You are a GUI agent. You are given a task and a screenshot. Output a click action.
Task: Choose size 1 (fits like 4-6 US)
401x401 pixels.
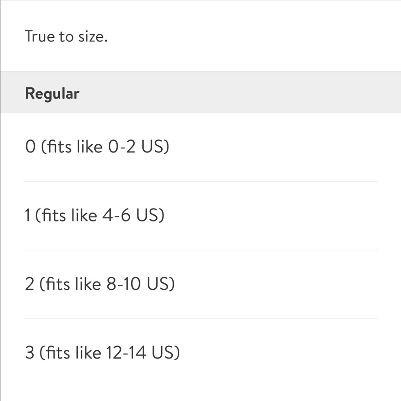(x=95, y=216)
